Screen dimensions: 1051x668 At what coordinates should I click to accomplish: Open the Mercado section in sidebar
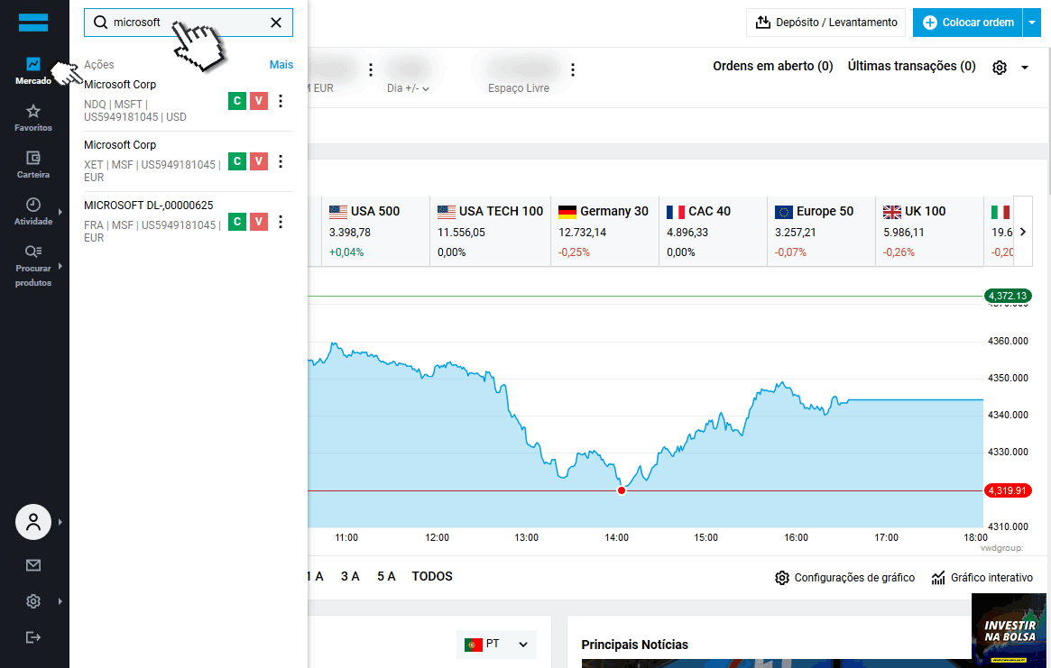point(32,71)
